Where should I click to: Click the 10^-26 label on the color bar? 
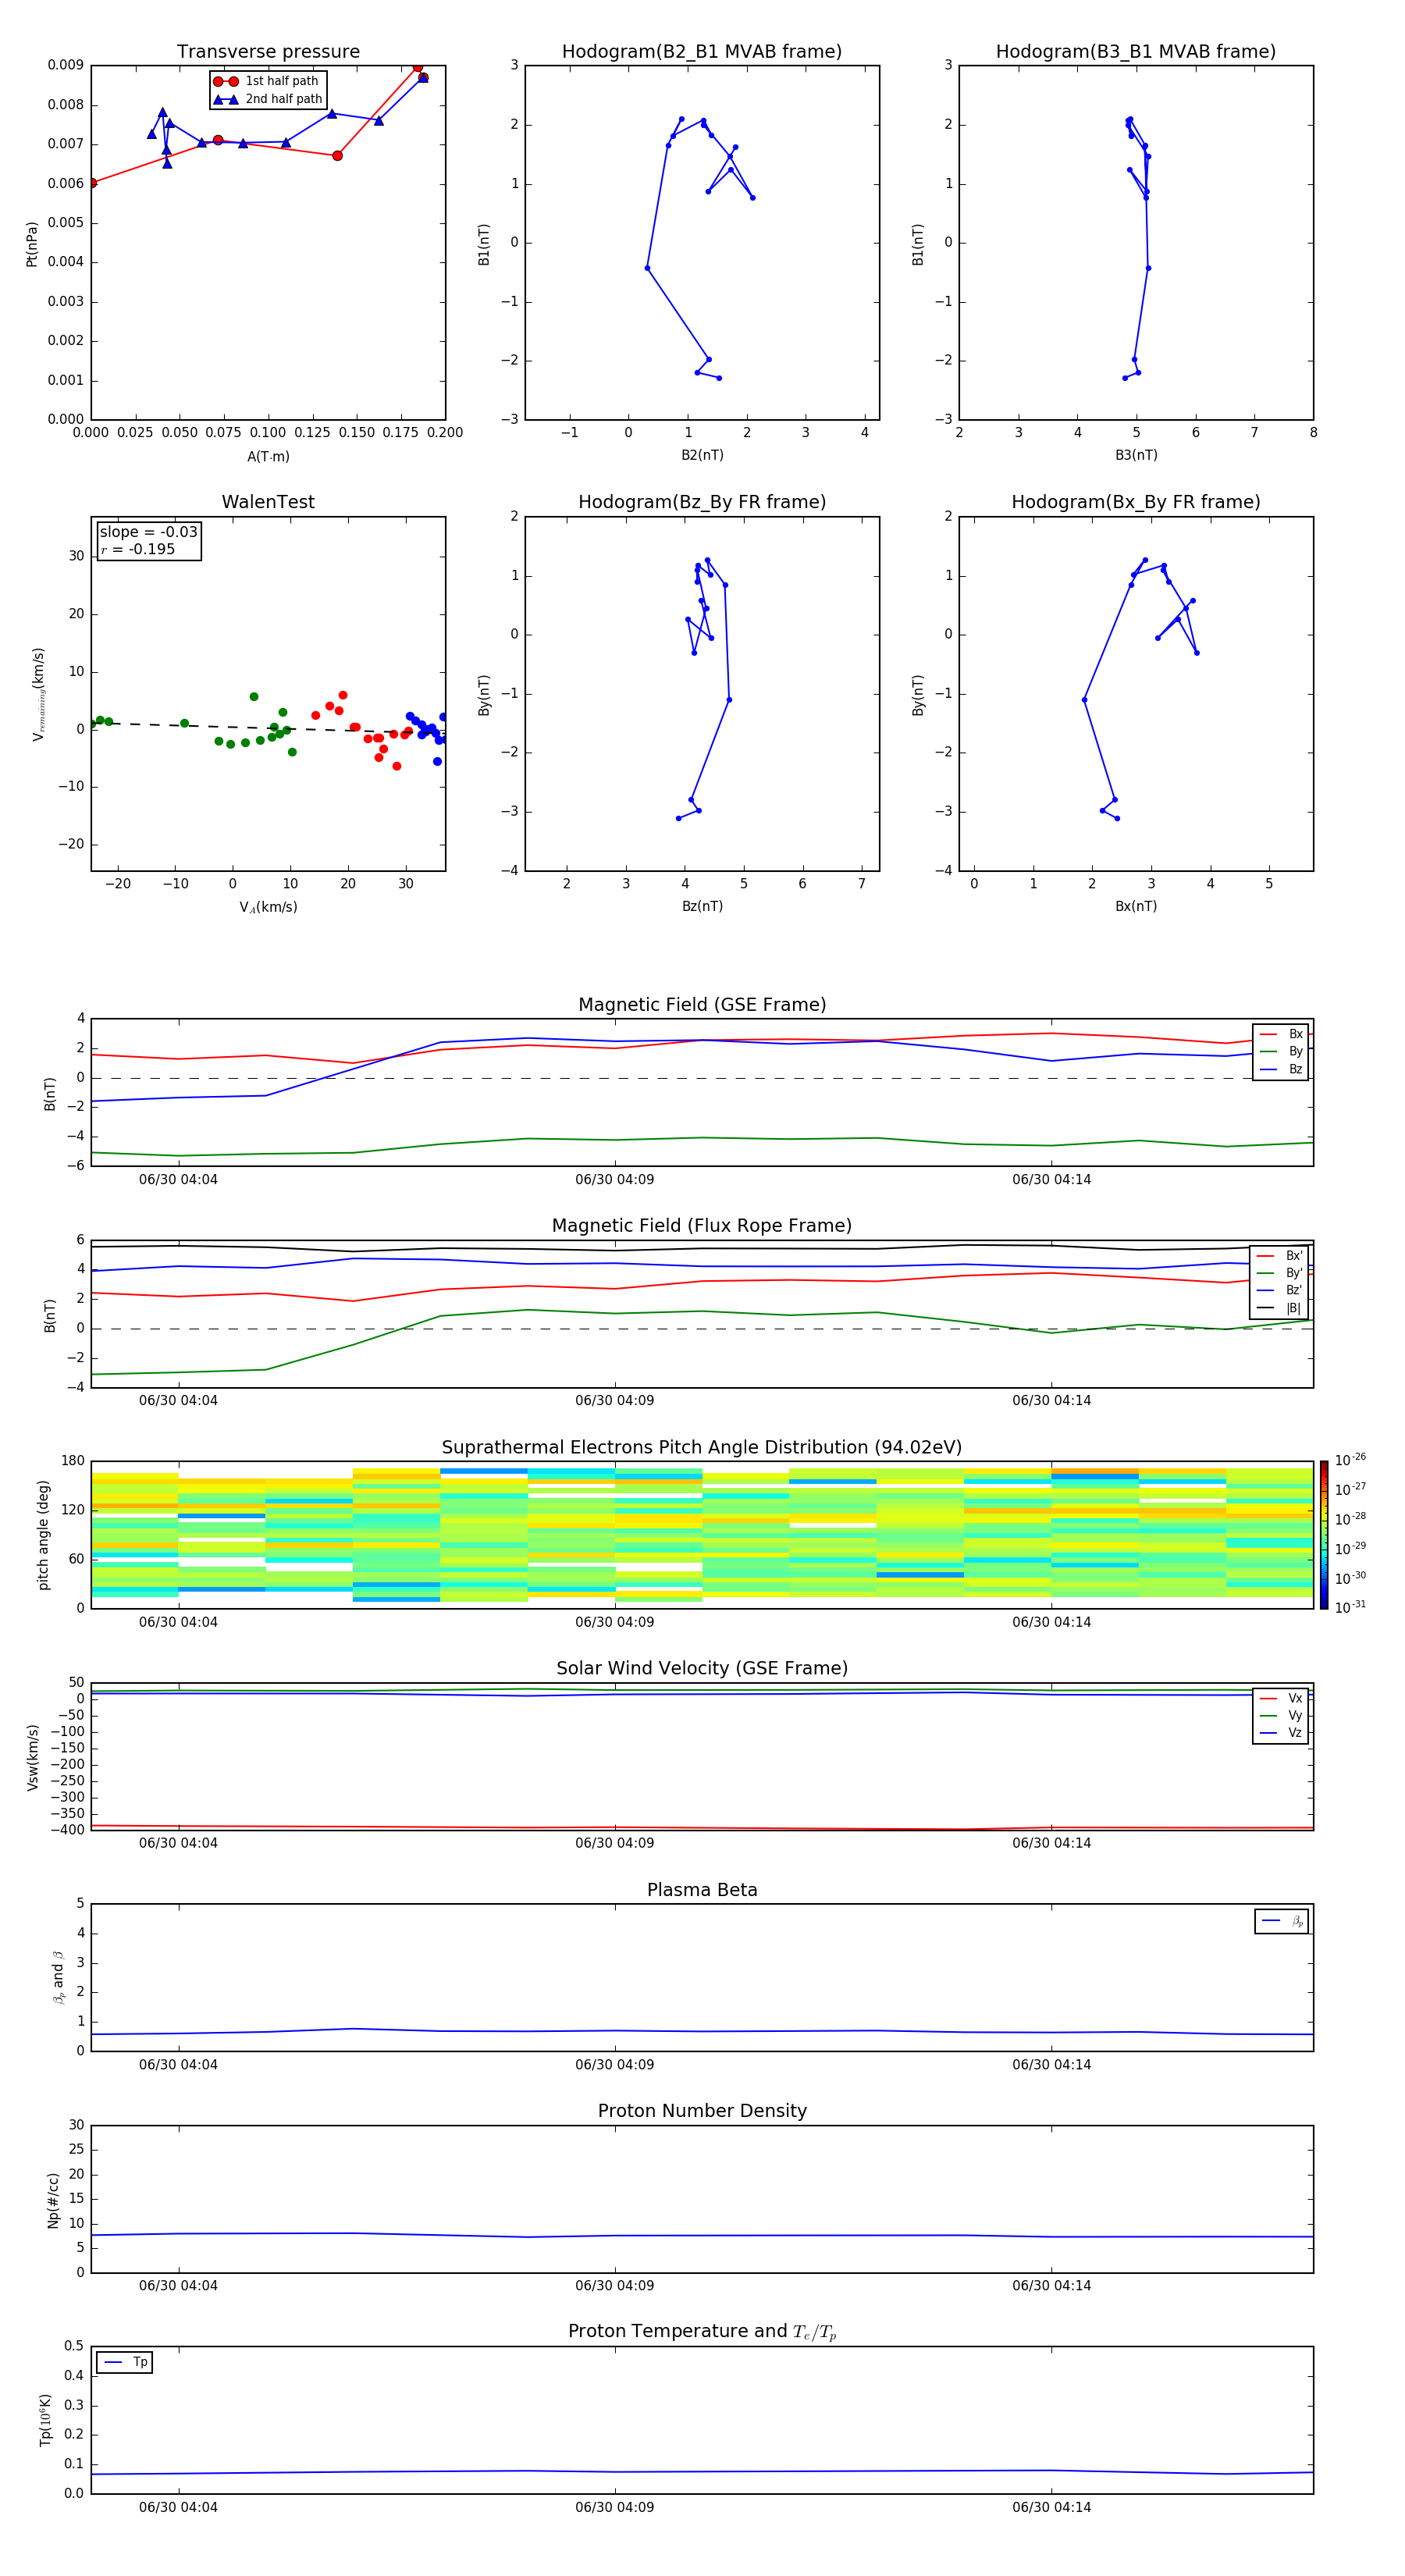(x=1350, y=1460)
